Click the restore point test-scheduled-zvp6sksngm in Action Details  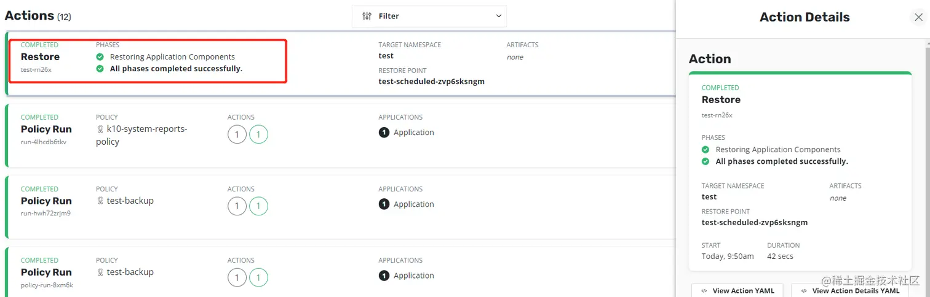754,223
